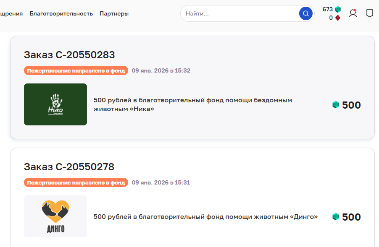Go to the Партнеры menu item

(x=114, y=13)
